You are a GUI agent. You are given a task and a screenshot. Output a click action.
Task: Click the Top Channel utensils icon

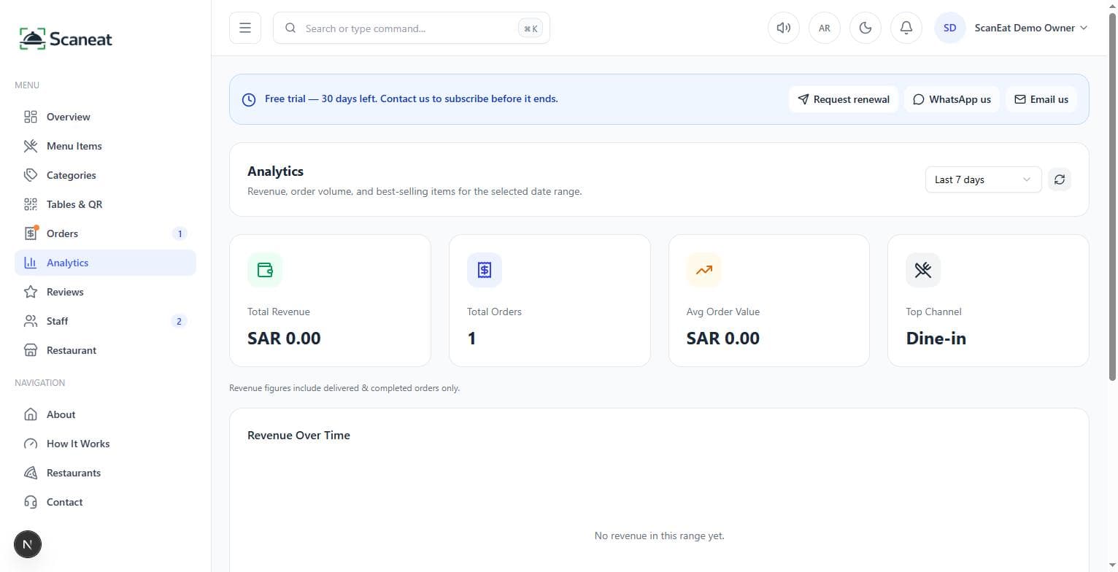click(x=923, y=270)
